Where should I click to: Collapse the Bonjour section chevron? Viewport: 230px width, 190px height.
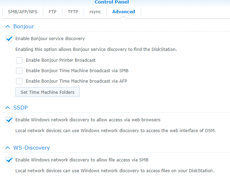[x=8, y=26]
